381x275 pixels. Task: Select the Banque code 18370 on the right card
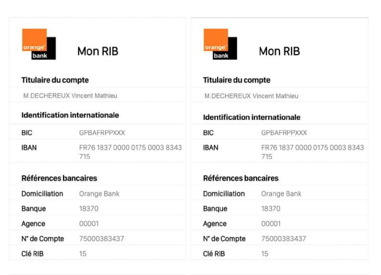(x=271, y=208)
